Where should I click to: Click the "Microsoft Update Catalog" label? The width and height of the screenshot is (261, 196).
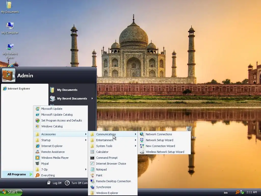57,115
